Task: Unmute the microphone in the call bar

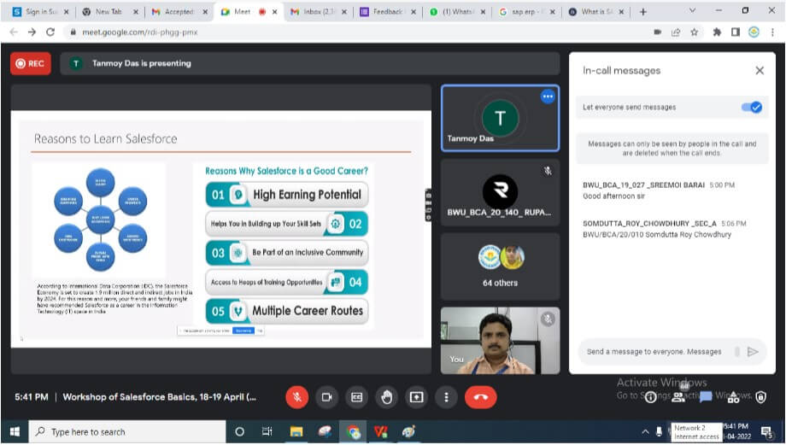Action: (x=297, y=397)
